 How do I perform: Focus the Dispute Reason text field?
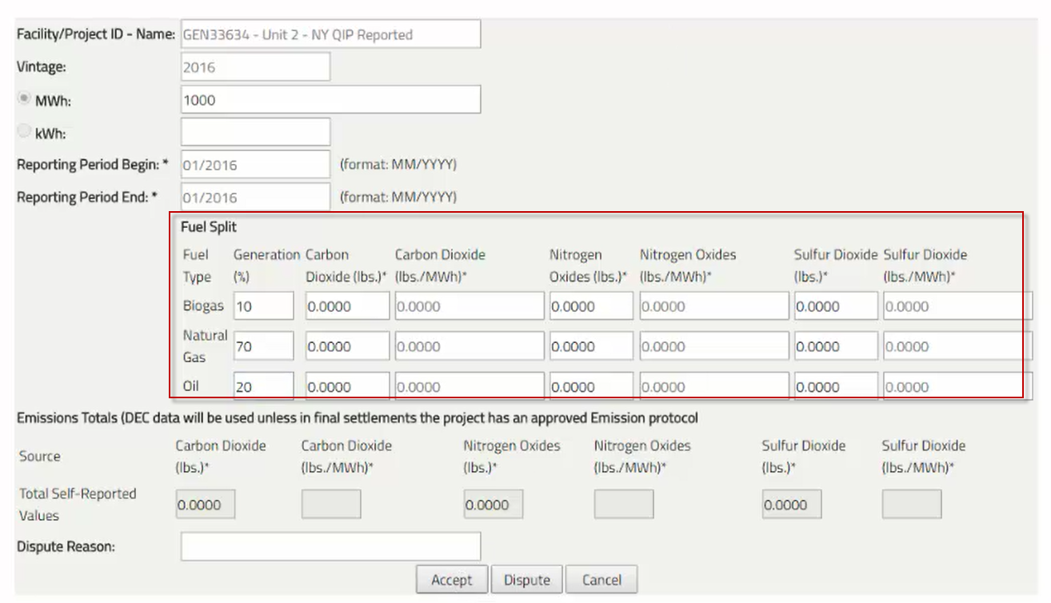click(330, 547)
